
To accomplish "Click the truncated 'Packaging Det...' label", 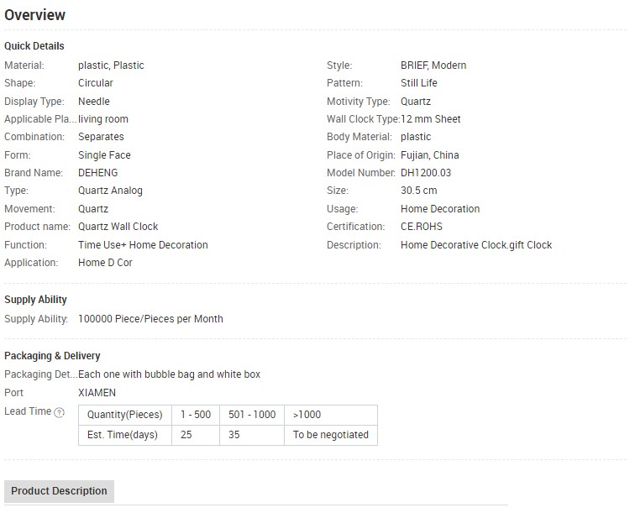I will click(x=41, y=374).
